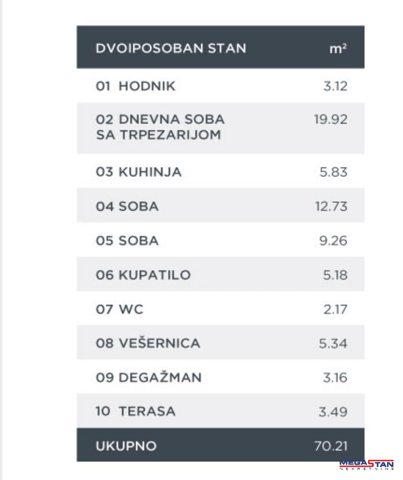This screenshot has height=480, width=403.
Task: Click the 19.92 area value
Action: pyautogui.click(x=331, y=119)
